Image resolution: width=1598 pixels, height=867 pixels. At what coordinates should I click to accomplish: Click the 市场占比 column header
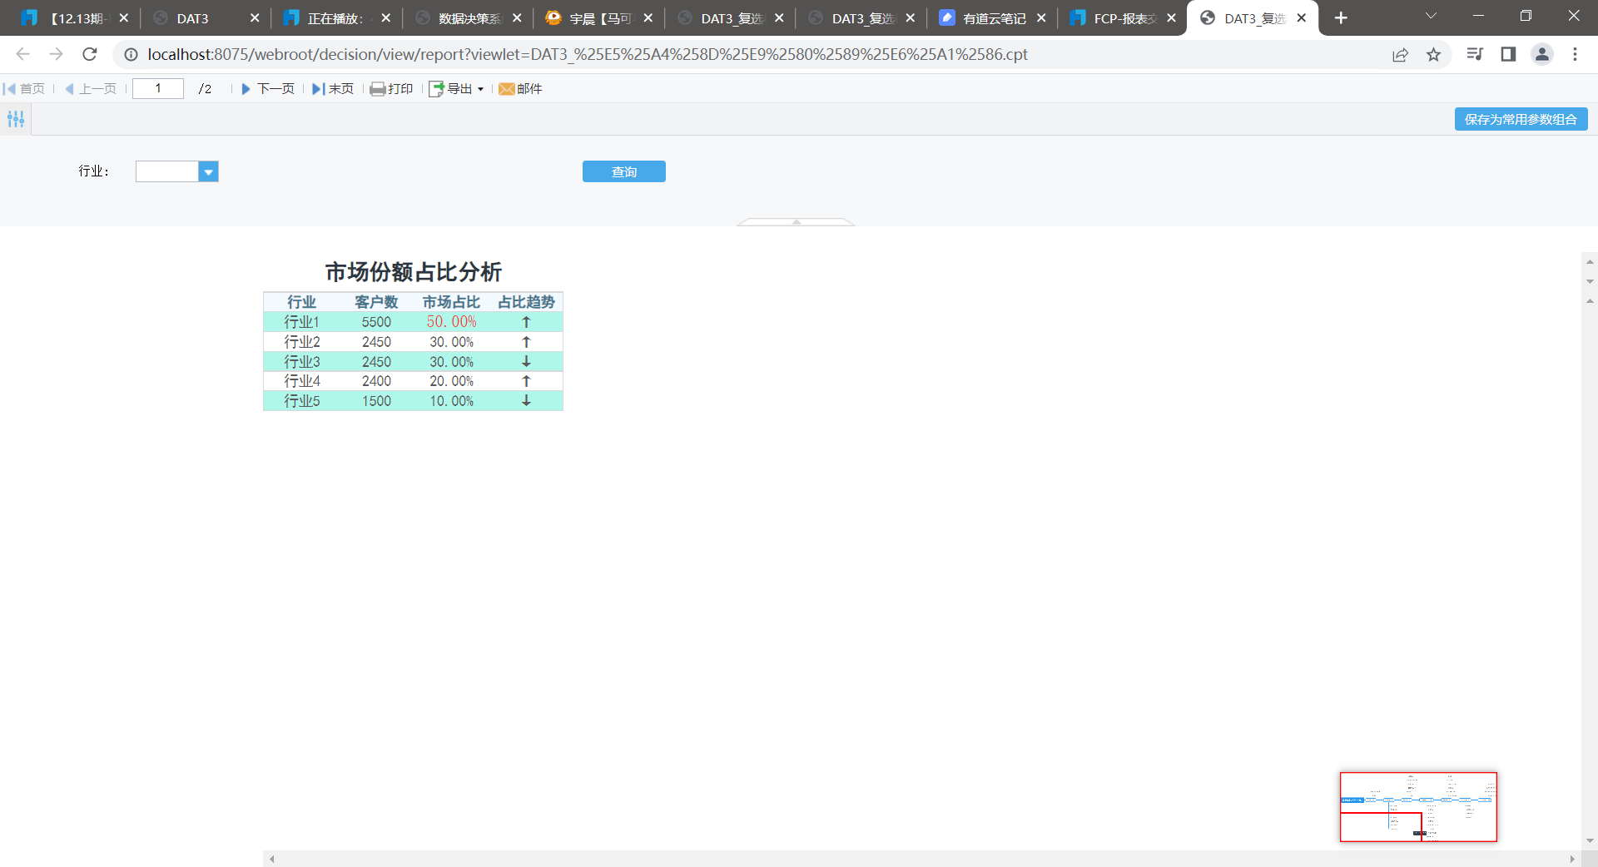[x=451, y=302]
